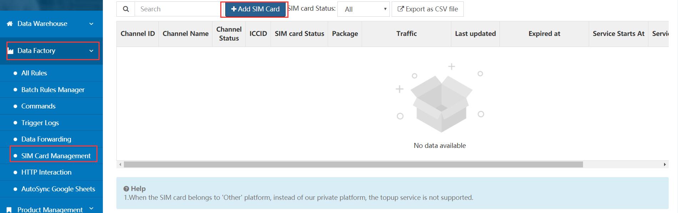
Task: Click the Data Factory icon in sidebar
Action: point(10,51)
